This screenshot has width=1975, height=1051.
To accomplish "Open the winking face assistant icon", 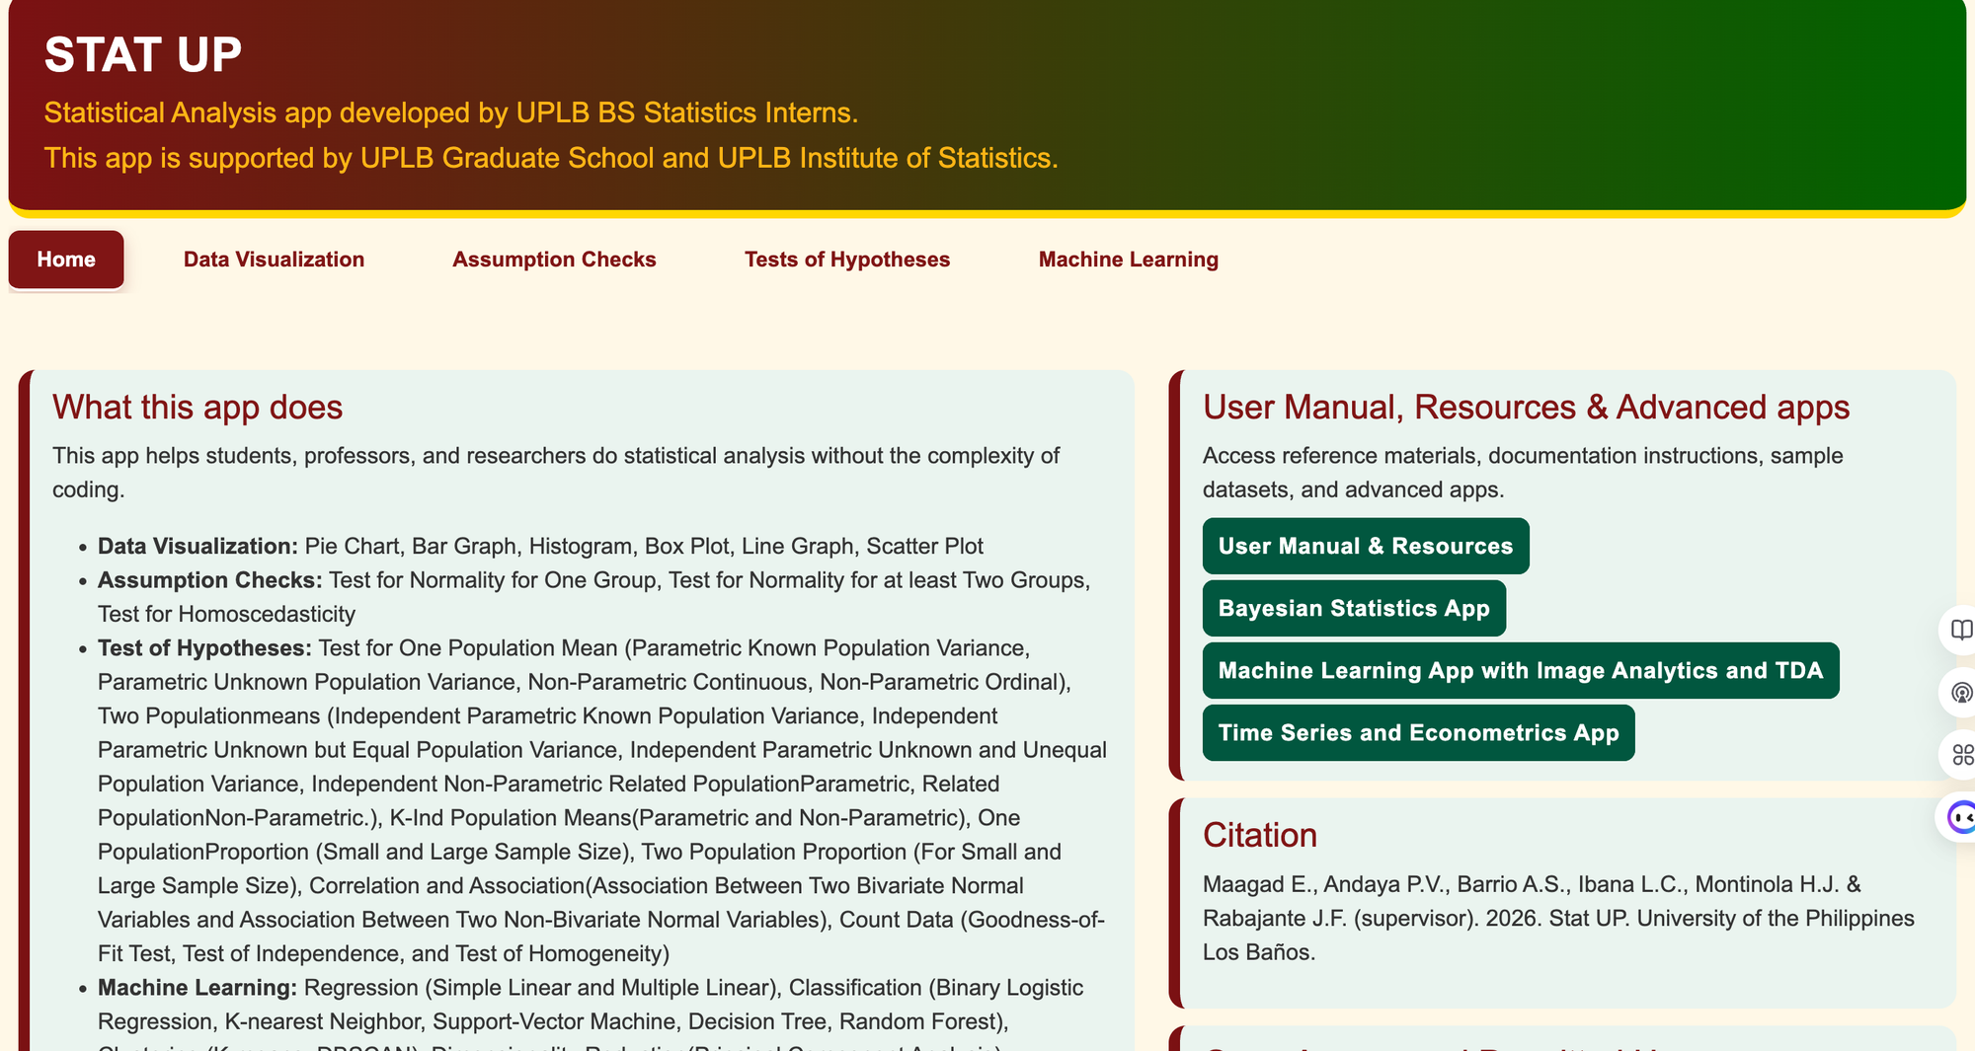I will coord(1961,817).
